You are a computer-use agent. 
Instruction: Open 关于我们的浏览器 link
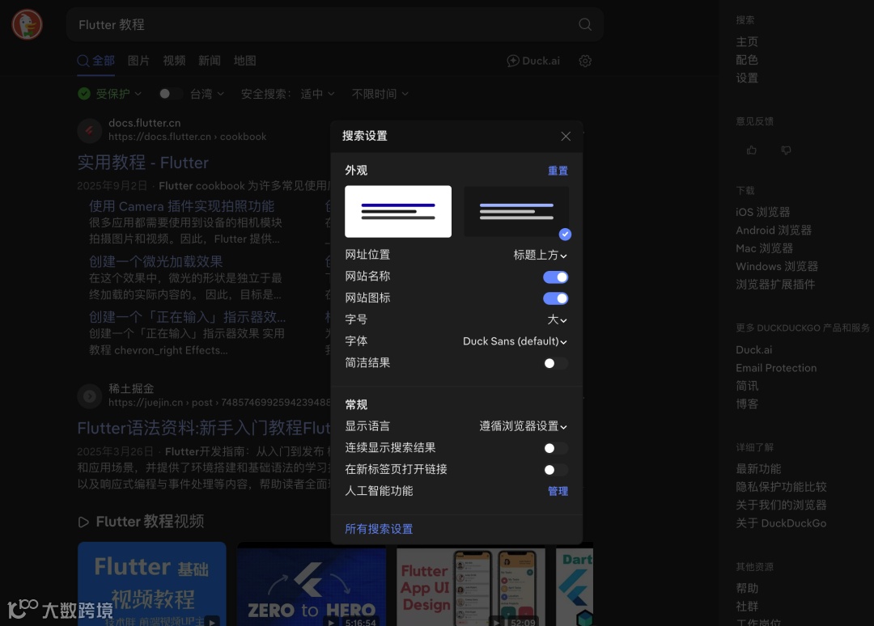point(781,505)
